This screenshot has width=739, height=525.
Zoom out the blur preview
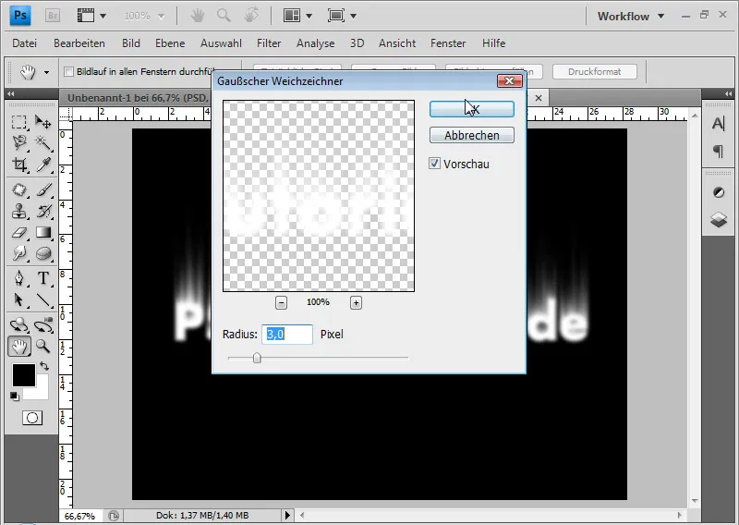pos(281,302)
